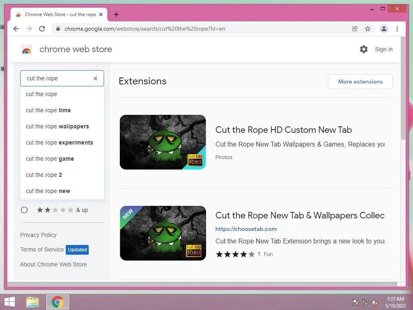Close the Chrome Web Store tab
Screen dimensions: 413x310
[100, 15]
